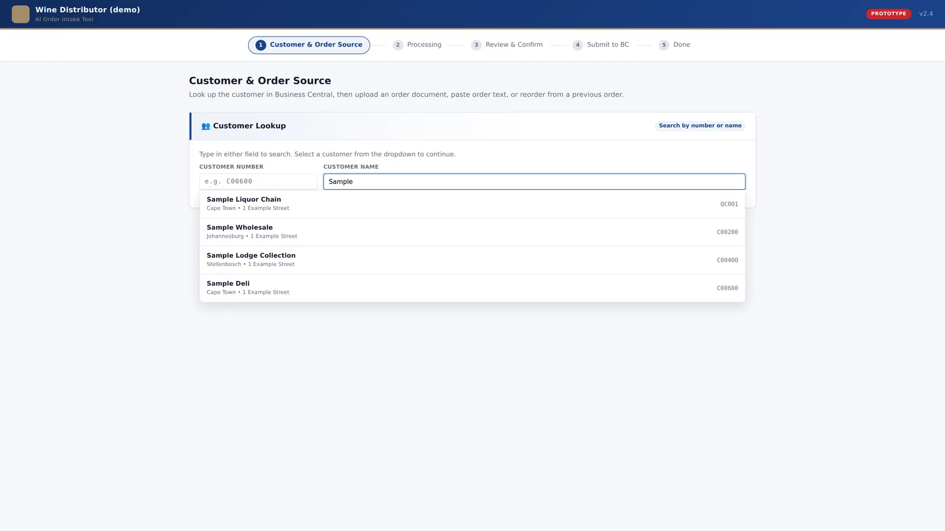Click the Wine Distributor (demo) title

[87, 10]
